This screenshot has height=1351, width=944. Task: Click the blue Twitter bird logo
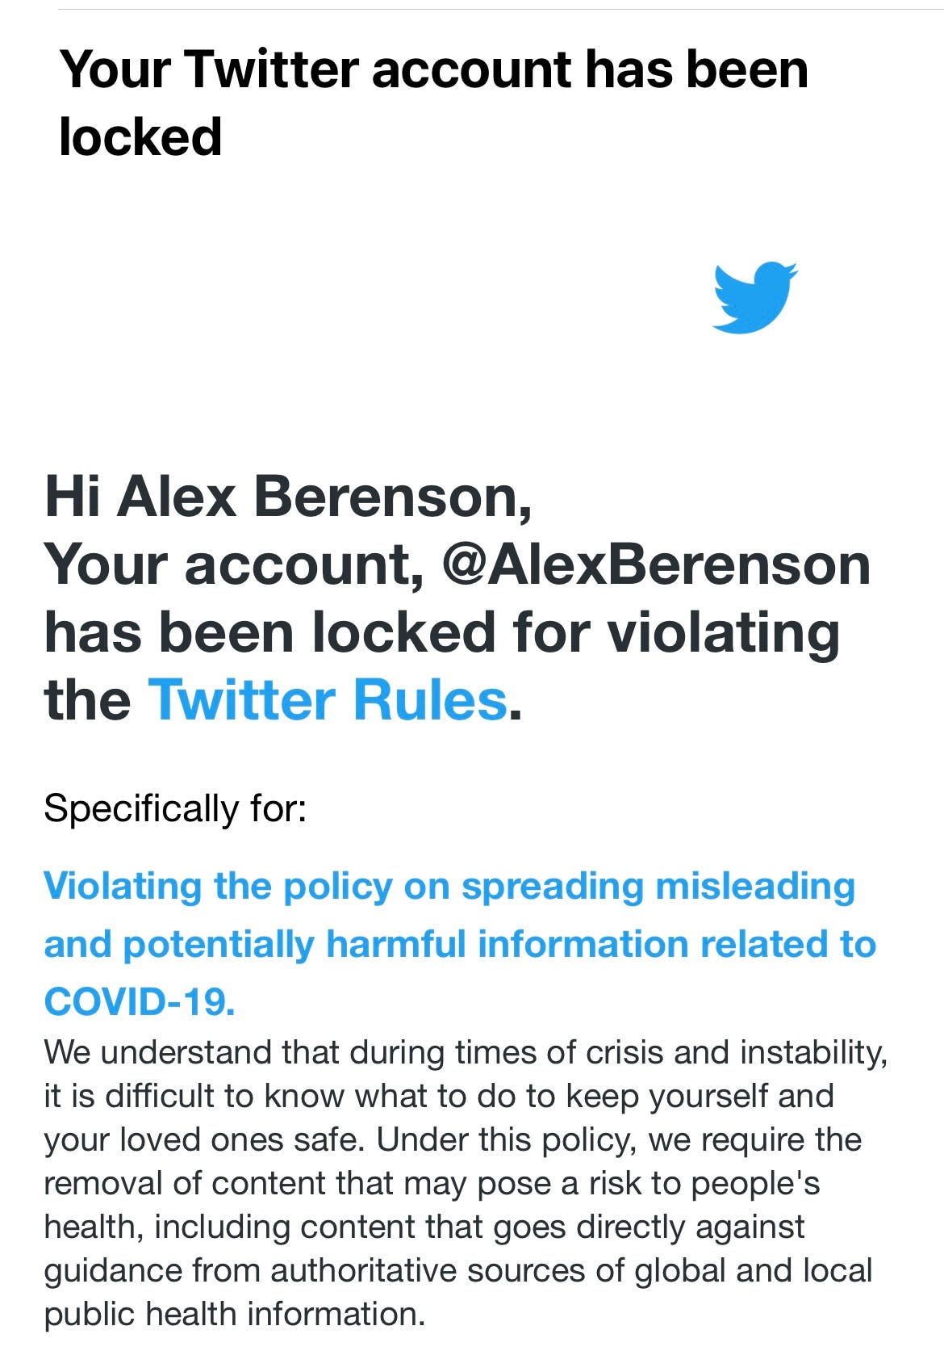click(x=754, y=296)
